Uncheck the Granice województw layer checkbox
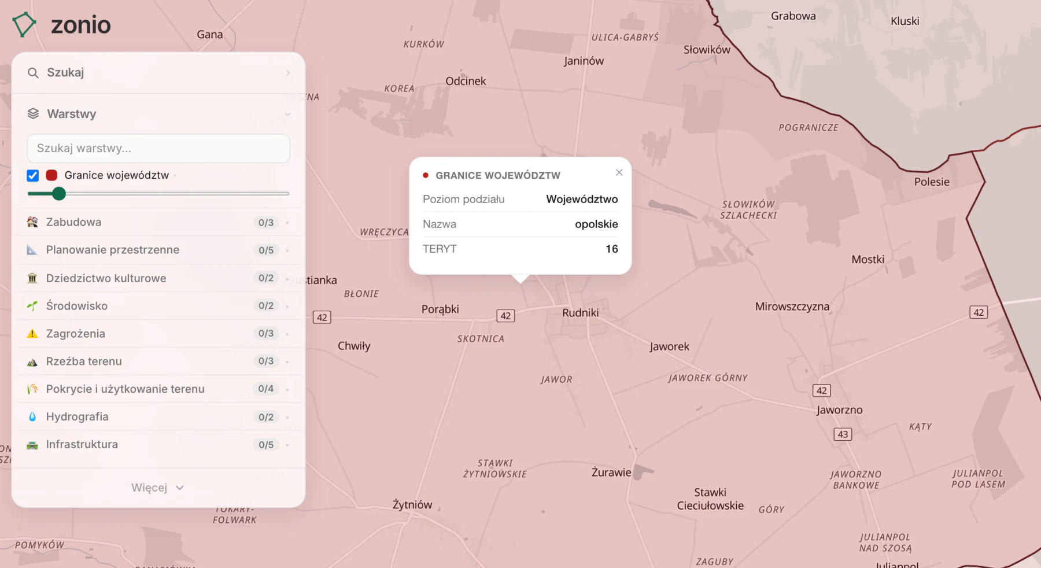The image size is (1041, 568). pyautogui.click(x=33, y=175)
